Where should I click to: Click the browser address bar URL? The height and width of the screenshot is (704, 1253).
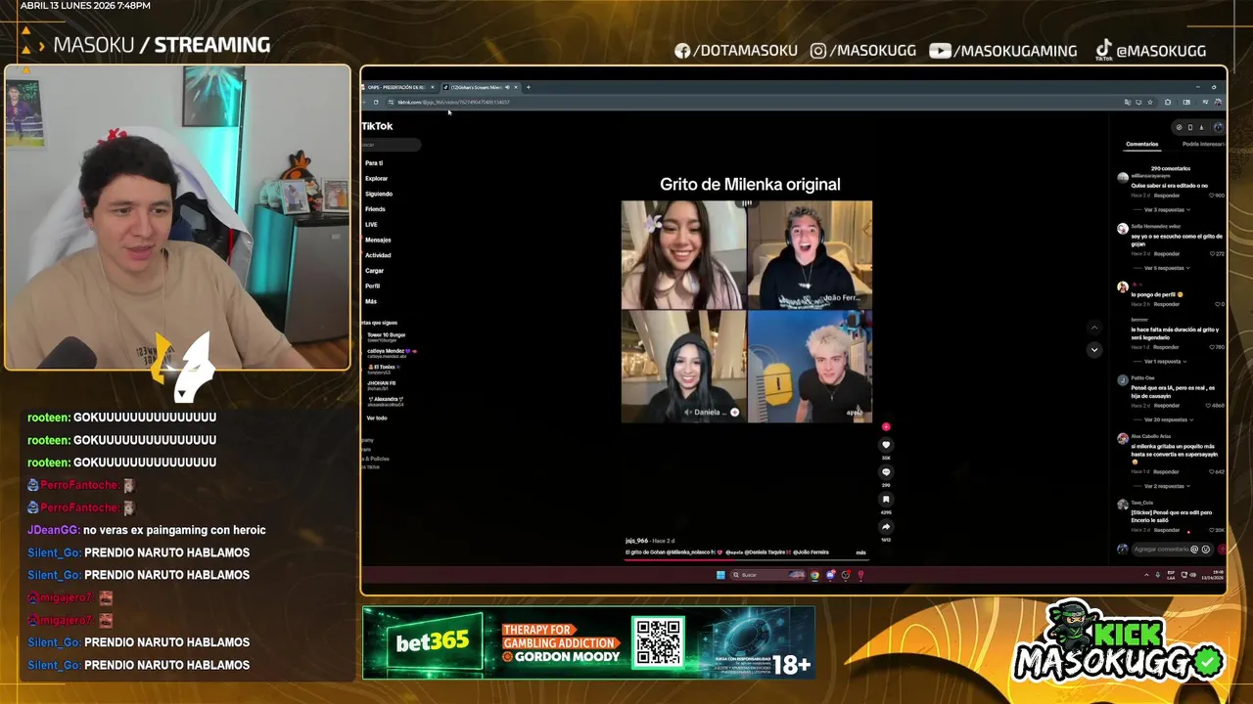point(453,102)
